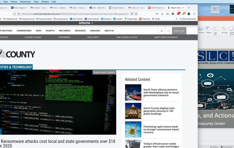Close the active Report tab

183,8
